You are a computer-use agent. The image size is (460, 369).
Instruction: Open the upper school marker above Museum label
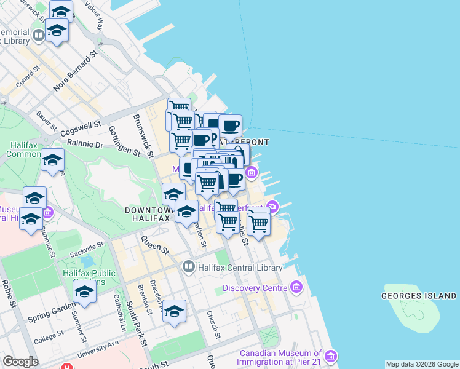(34, 197)
